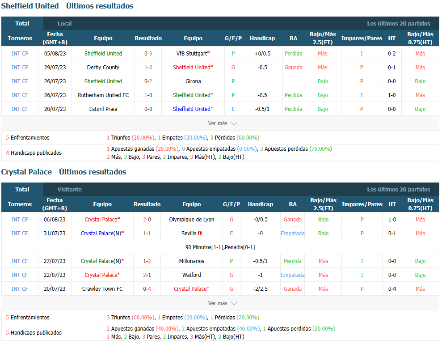Click '1 Triunfos (20.00%)' summary text
The width and height of the screenshot is (442, 344).
coord(130,137)
